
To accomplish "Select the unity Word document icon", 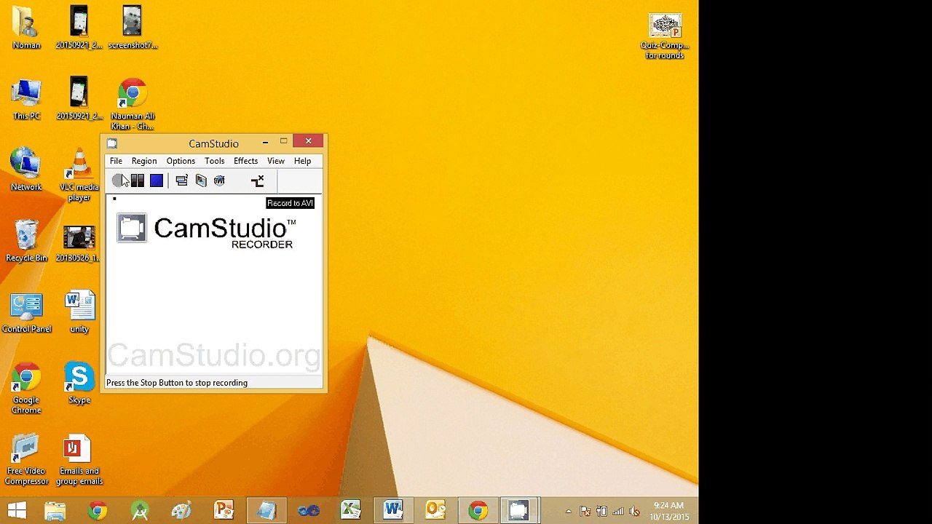I will click(79, 312).
